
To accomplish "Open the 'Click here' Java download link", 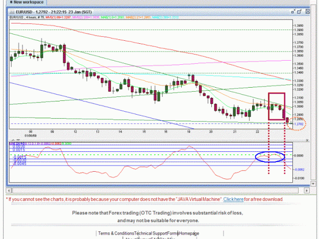I will pyautogui.click(x=233, y=199).
